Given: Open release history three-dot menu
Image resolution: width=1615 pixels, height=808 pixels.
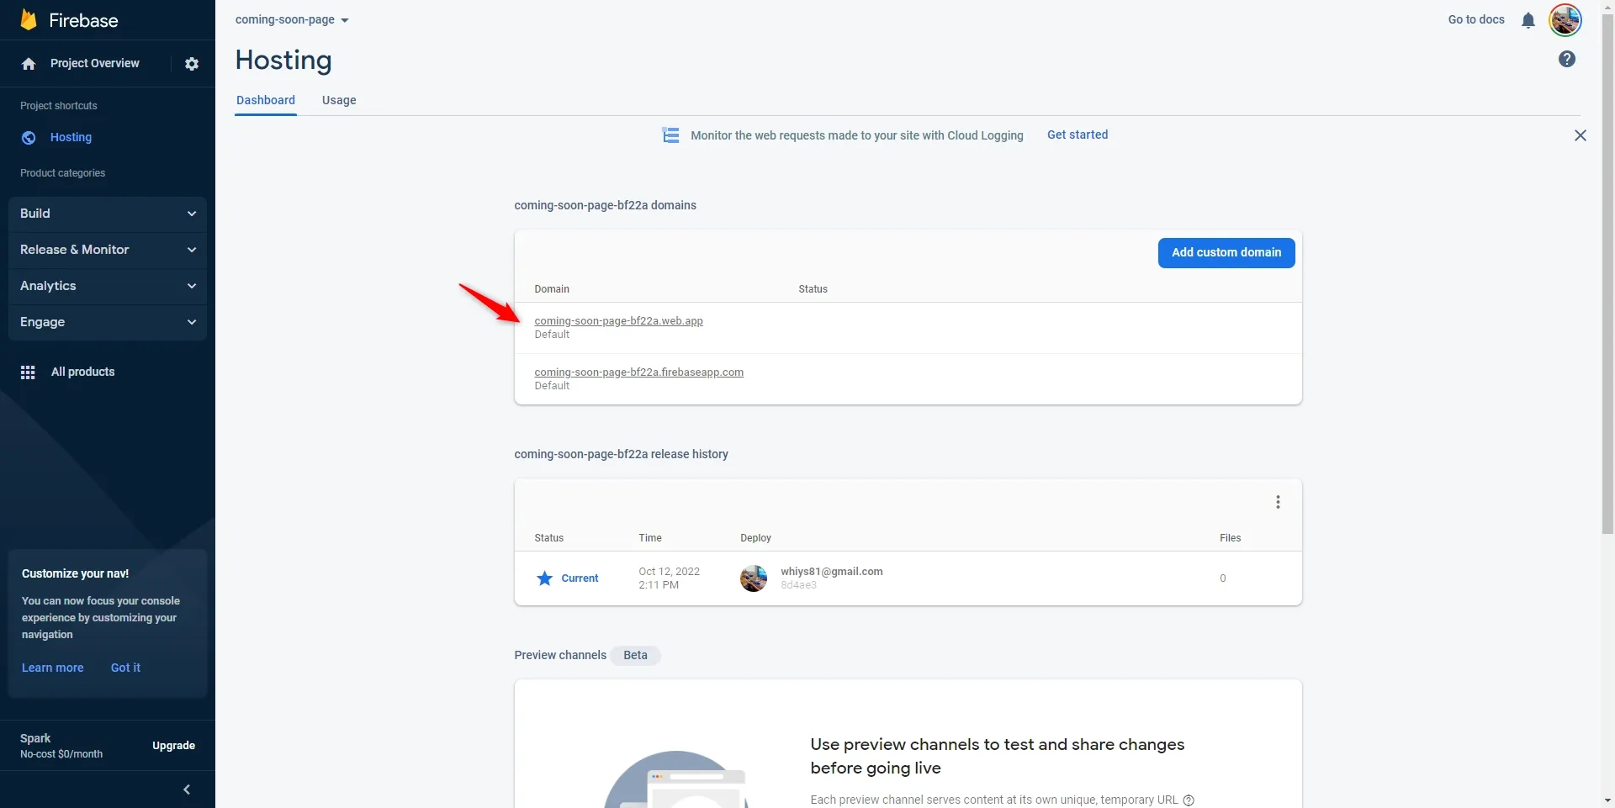Looking at the screenshot, I should click(x=1278, y=502).
